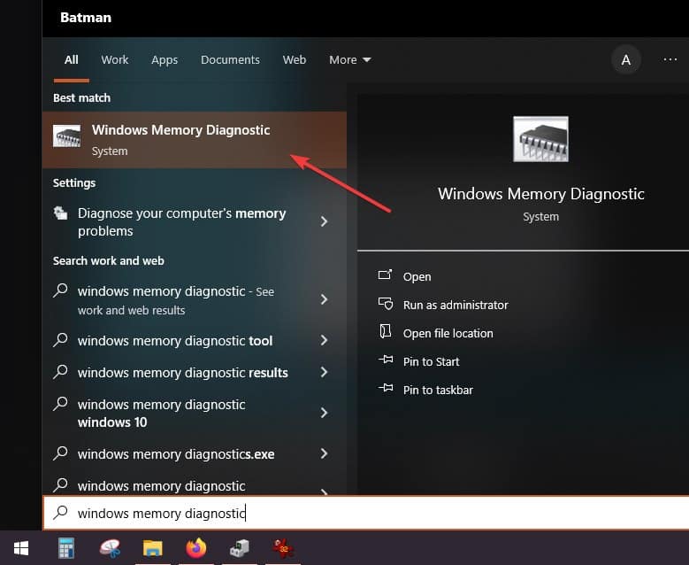Screen dimensions: 689x565
Task: Open the red flower app taskbar icon
Action: (282, 548)
